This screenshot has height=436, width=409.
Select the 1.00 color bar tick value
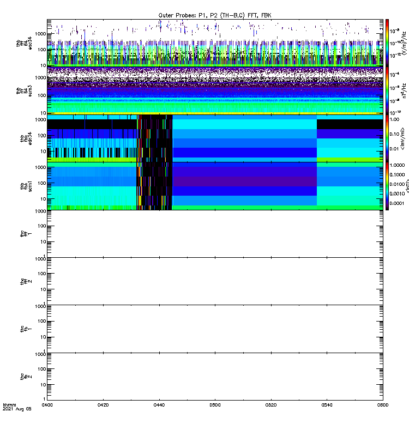(x=394, y=119)
